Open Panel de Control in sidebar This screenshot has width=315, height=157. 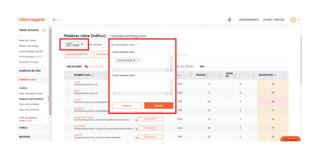click(28, 40)
